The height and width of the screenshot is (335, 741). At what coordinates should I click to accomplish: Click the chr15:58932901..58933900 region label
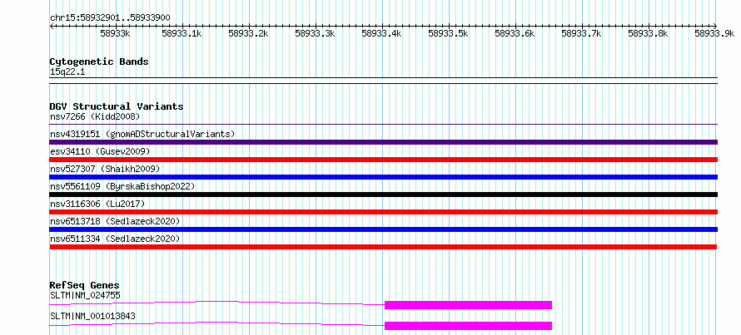110,17
